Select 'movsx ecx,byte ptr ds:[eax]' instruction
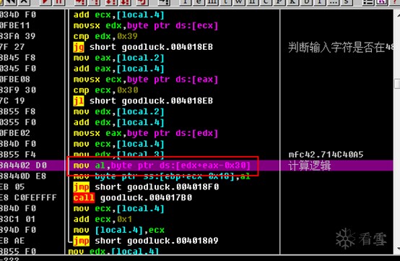The width and height of the screenshot is (400, 261). pyautogui.click(x=146, y=80)
